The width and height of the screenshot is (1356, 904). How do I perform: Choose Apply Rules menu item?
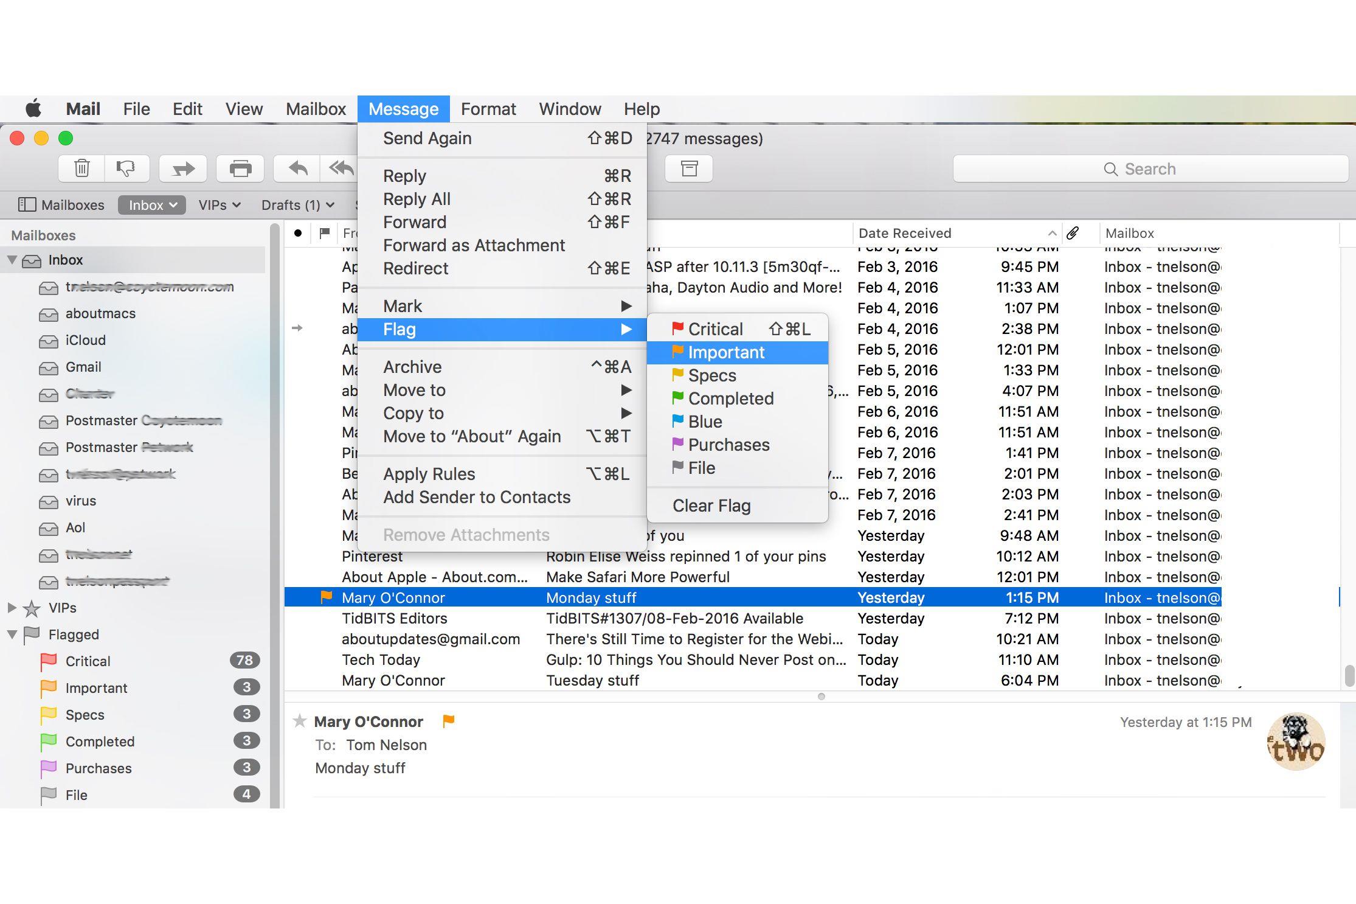pyautogui.click(x=502, y=474)
